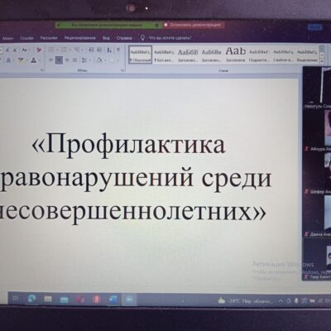This screenshot has height=331, width=331.
Task: Open Font settings dialog launcher
Action: 42,70
